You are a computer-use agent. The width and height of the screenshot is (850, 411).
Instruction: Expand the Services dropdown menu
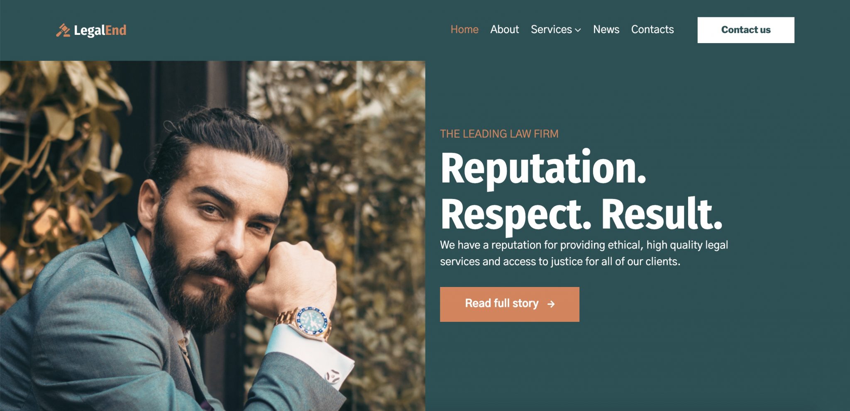556,29
